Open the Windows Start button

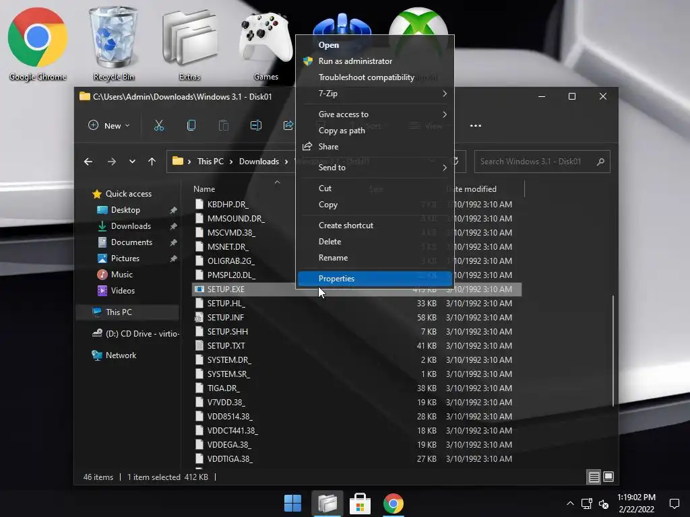point(292,504)
